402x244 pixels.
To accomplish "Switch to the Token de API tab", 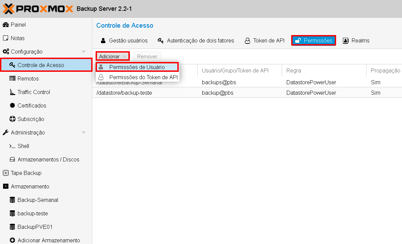I will [x=265, y=40].
